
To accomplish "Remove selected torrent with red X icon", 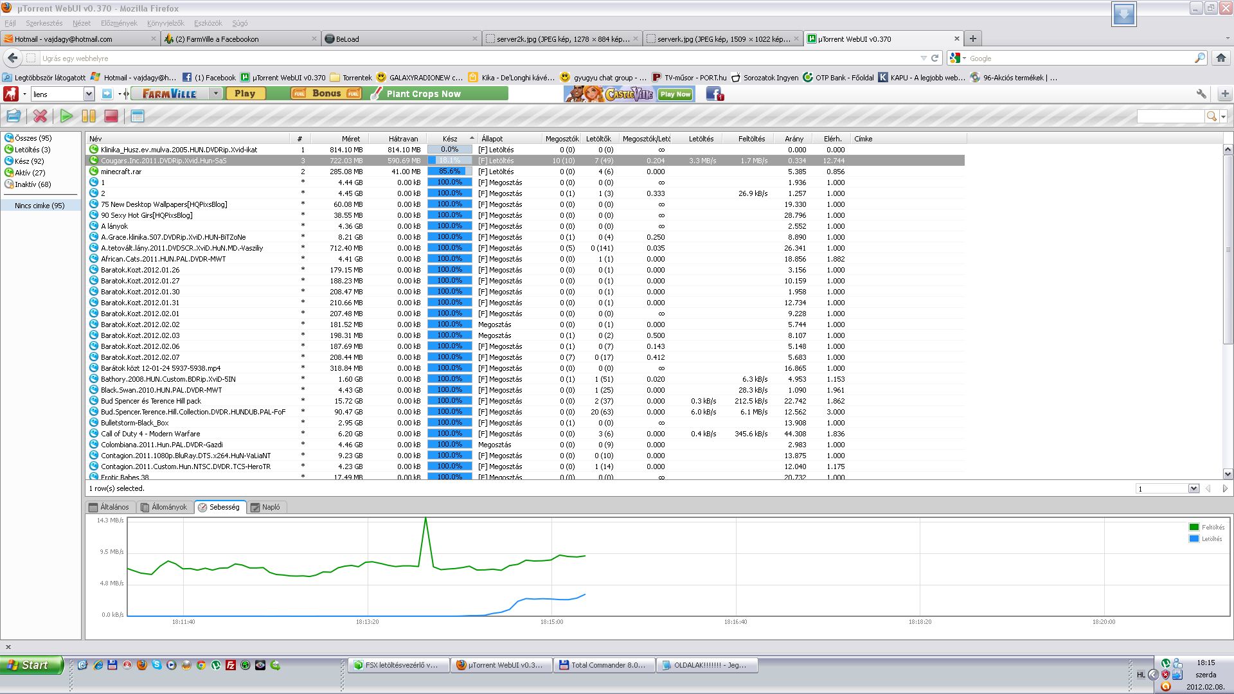I will [x=40, y=116].
